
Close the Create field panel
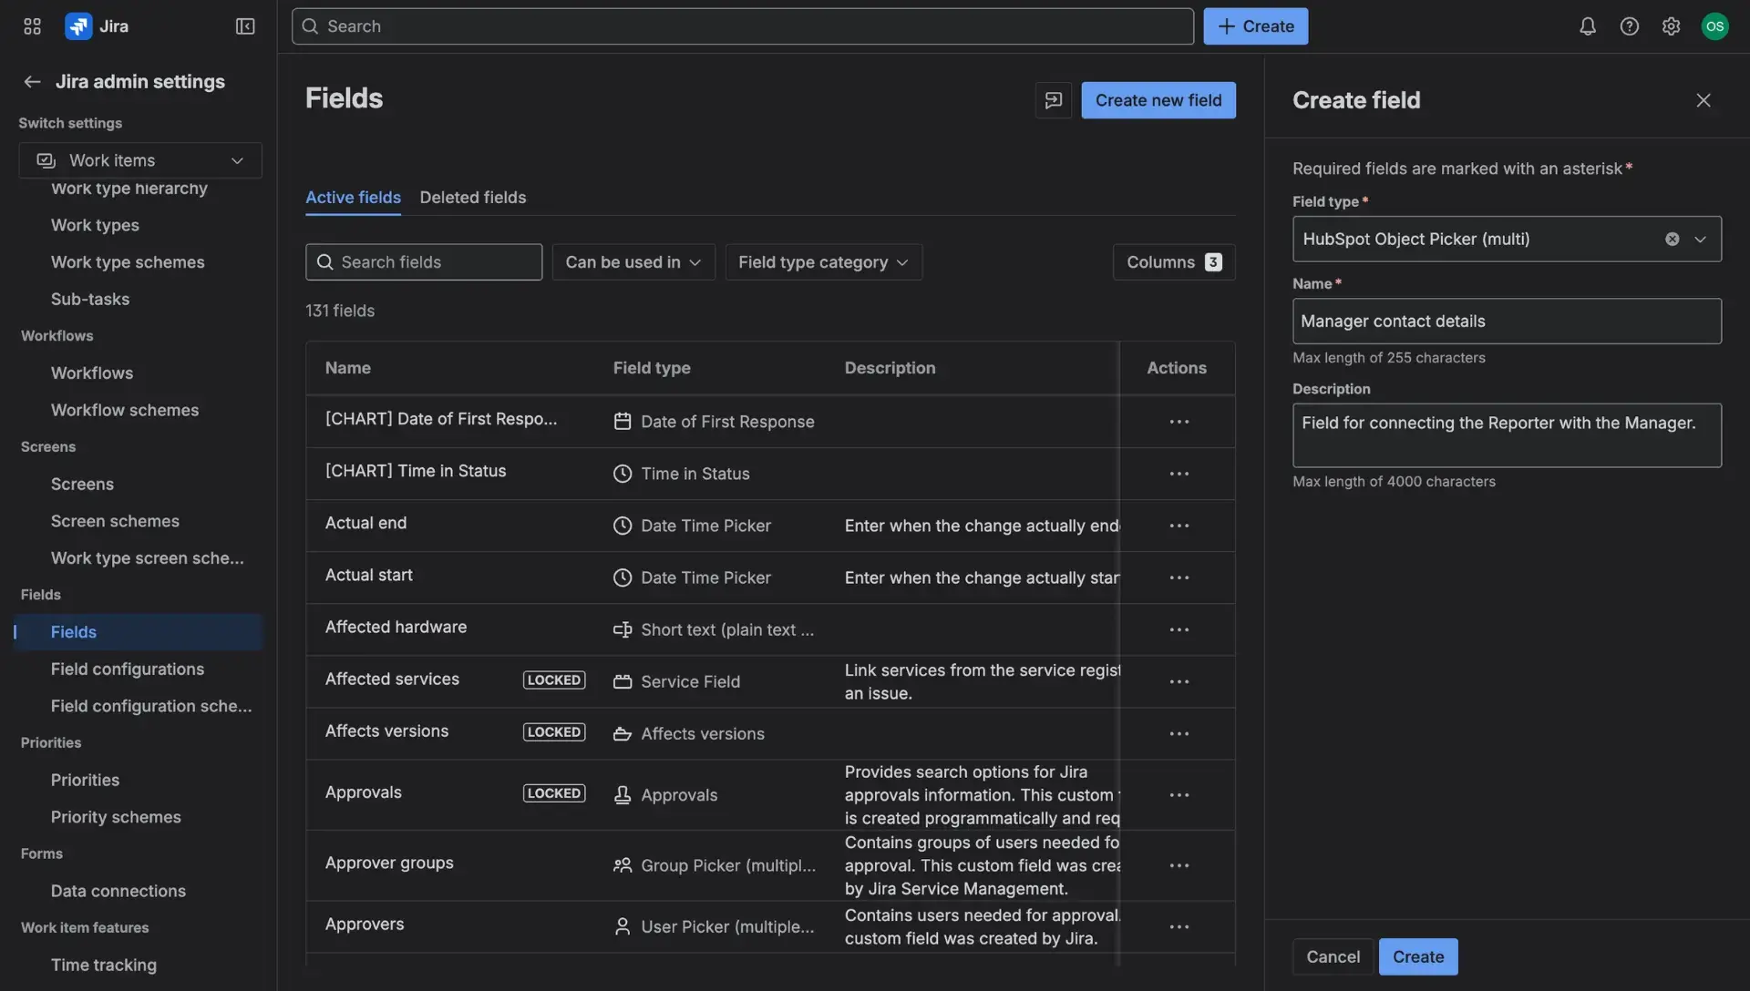coord(1704,100)
